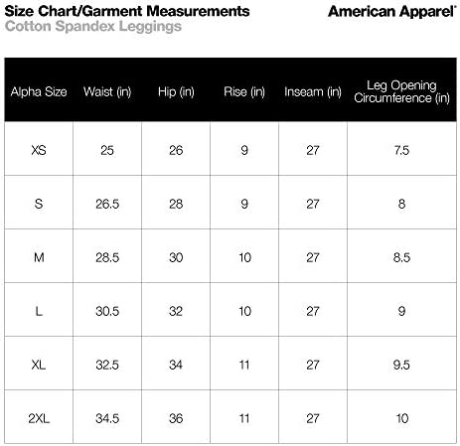
Task: Select the XL size row label
Action: click(39, 365)
